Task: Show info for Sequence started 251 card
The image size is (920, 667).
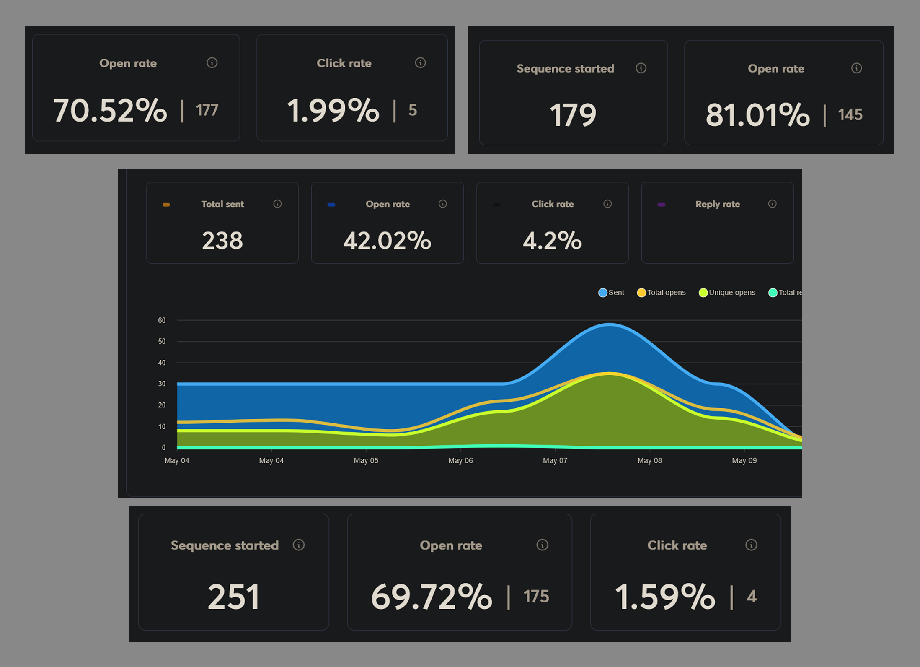Action: point(299,545)
